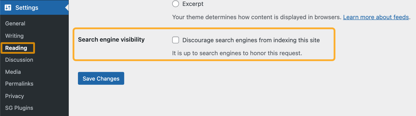Click 'It is up to search engines' note
The image size is (416, 116).
pyautogui.click(x=237, y=53)
